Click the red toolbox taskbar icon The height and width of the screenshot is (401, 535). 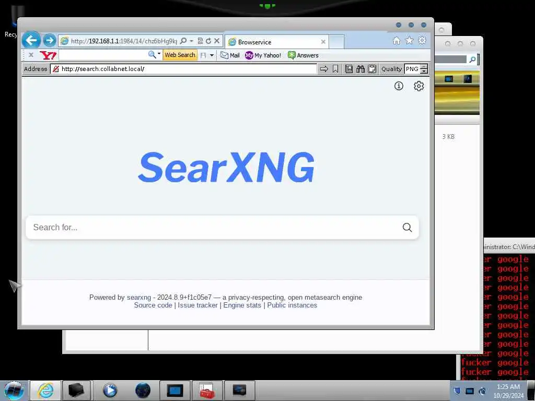(x=207, y=391)
